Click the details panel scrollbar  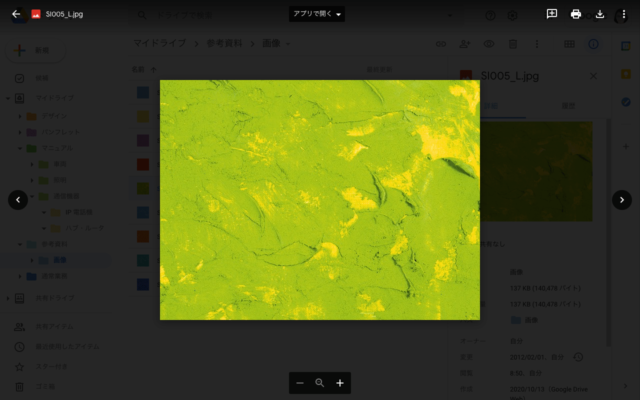(608, 232)
